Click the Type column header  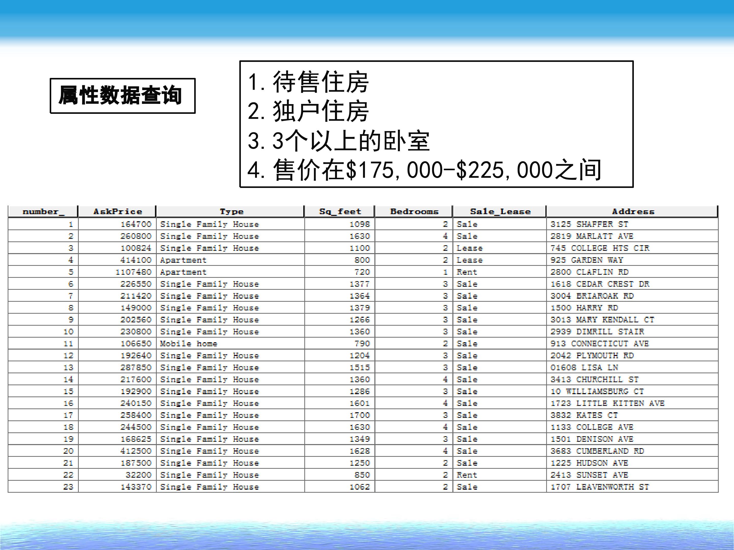(230, 212)
